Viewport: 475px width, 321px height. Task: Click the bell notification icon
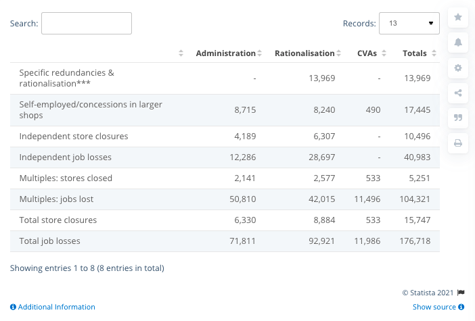(458, 43)
